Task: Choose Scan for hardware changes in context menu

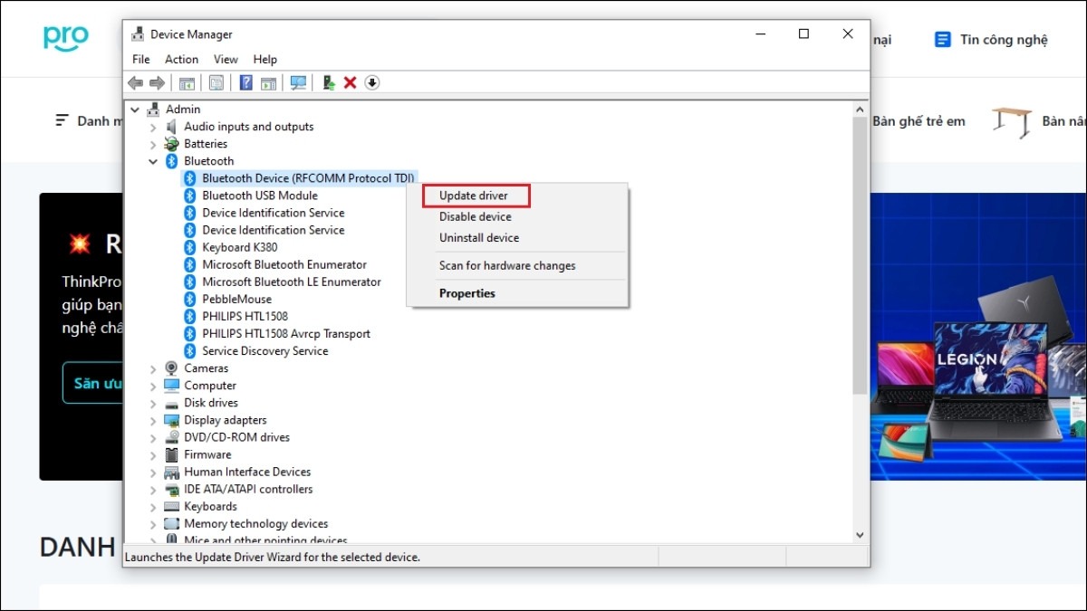Action: pos(507,266)
